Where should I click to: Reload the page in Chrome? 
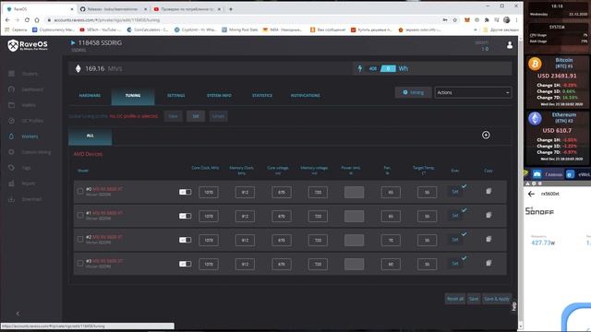tap(27, 20)
